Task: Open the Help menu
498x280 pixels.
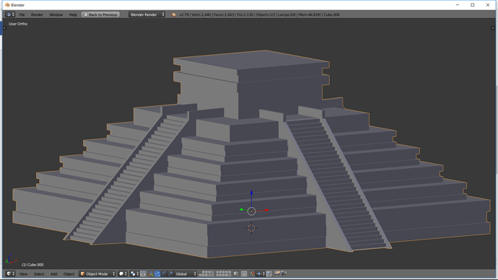Action: point(73,14)
